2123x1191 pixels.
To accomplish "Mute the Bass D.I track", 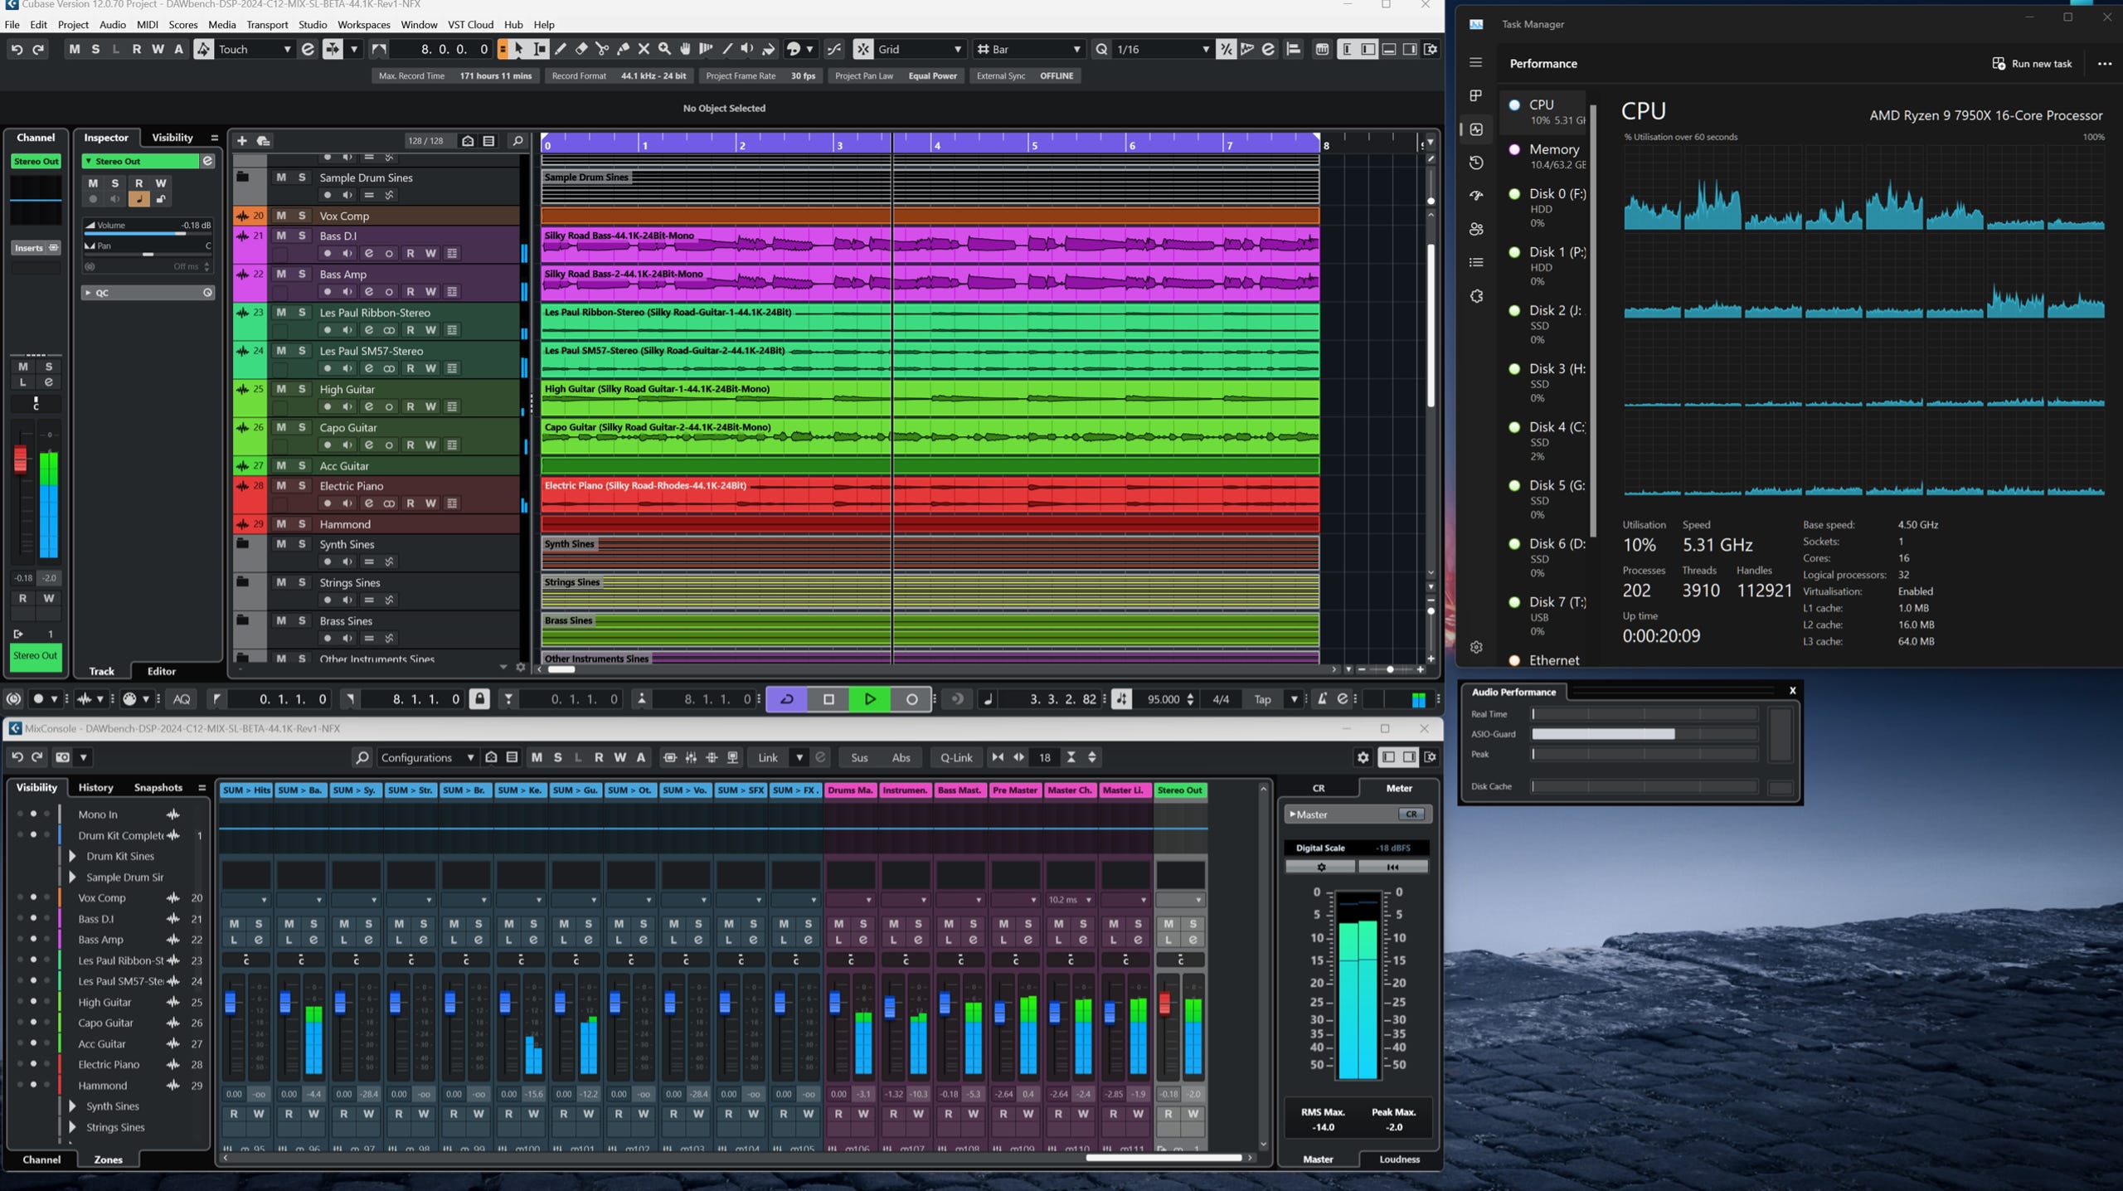I will 281,236.
